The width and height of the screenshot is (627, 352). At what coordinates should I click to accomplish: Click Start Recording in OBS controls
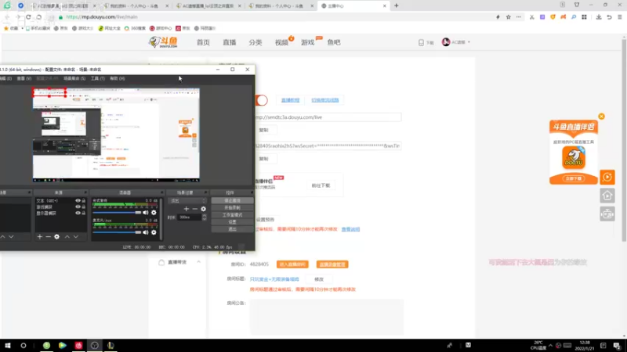point(232,207)
